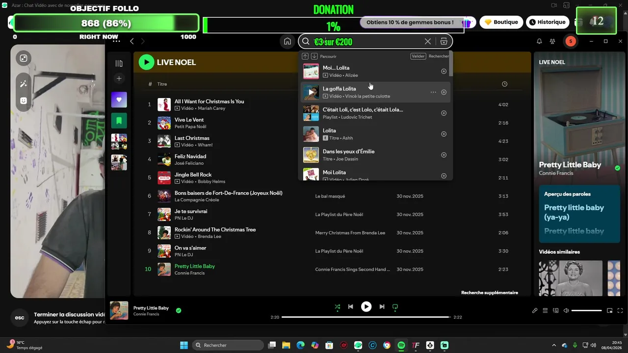The width and height of the screenshot is (628, 353).
Task: Click Recherche supplémentaire link
Action: 489,293
